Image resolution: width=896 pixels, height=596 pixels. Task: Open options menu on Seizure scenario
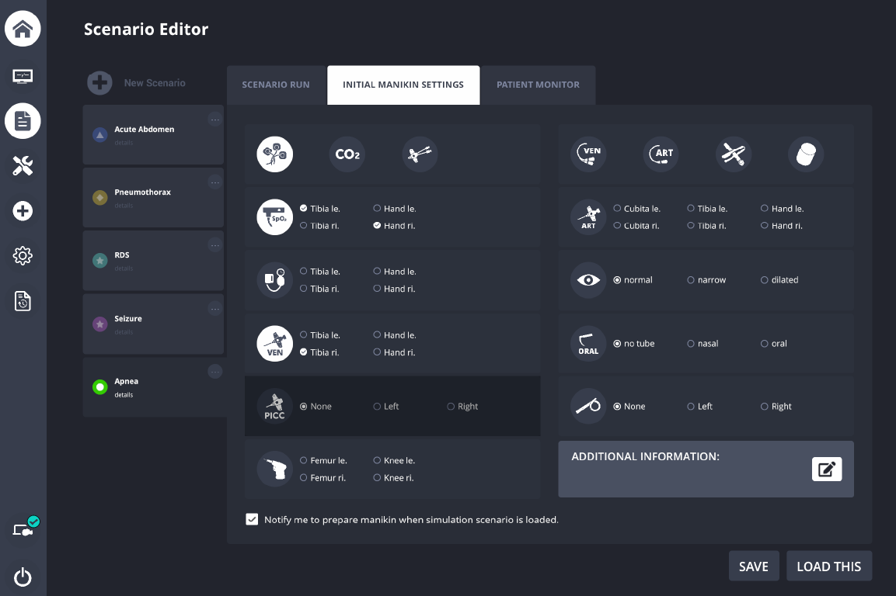(x=215, y=307)
